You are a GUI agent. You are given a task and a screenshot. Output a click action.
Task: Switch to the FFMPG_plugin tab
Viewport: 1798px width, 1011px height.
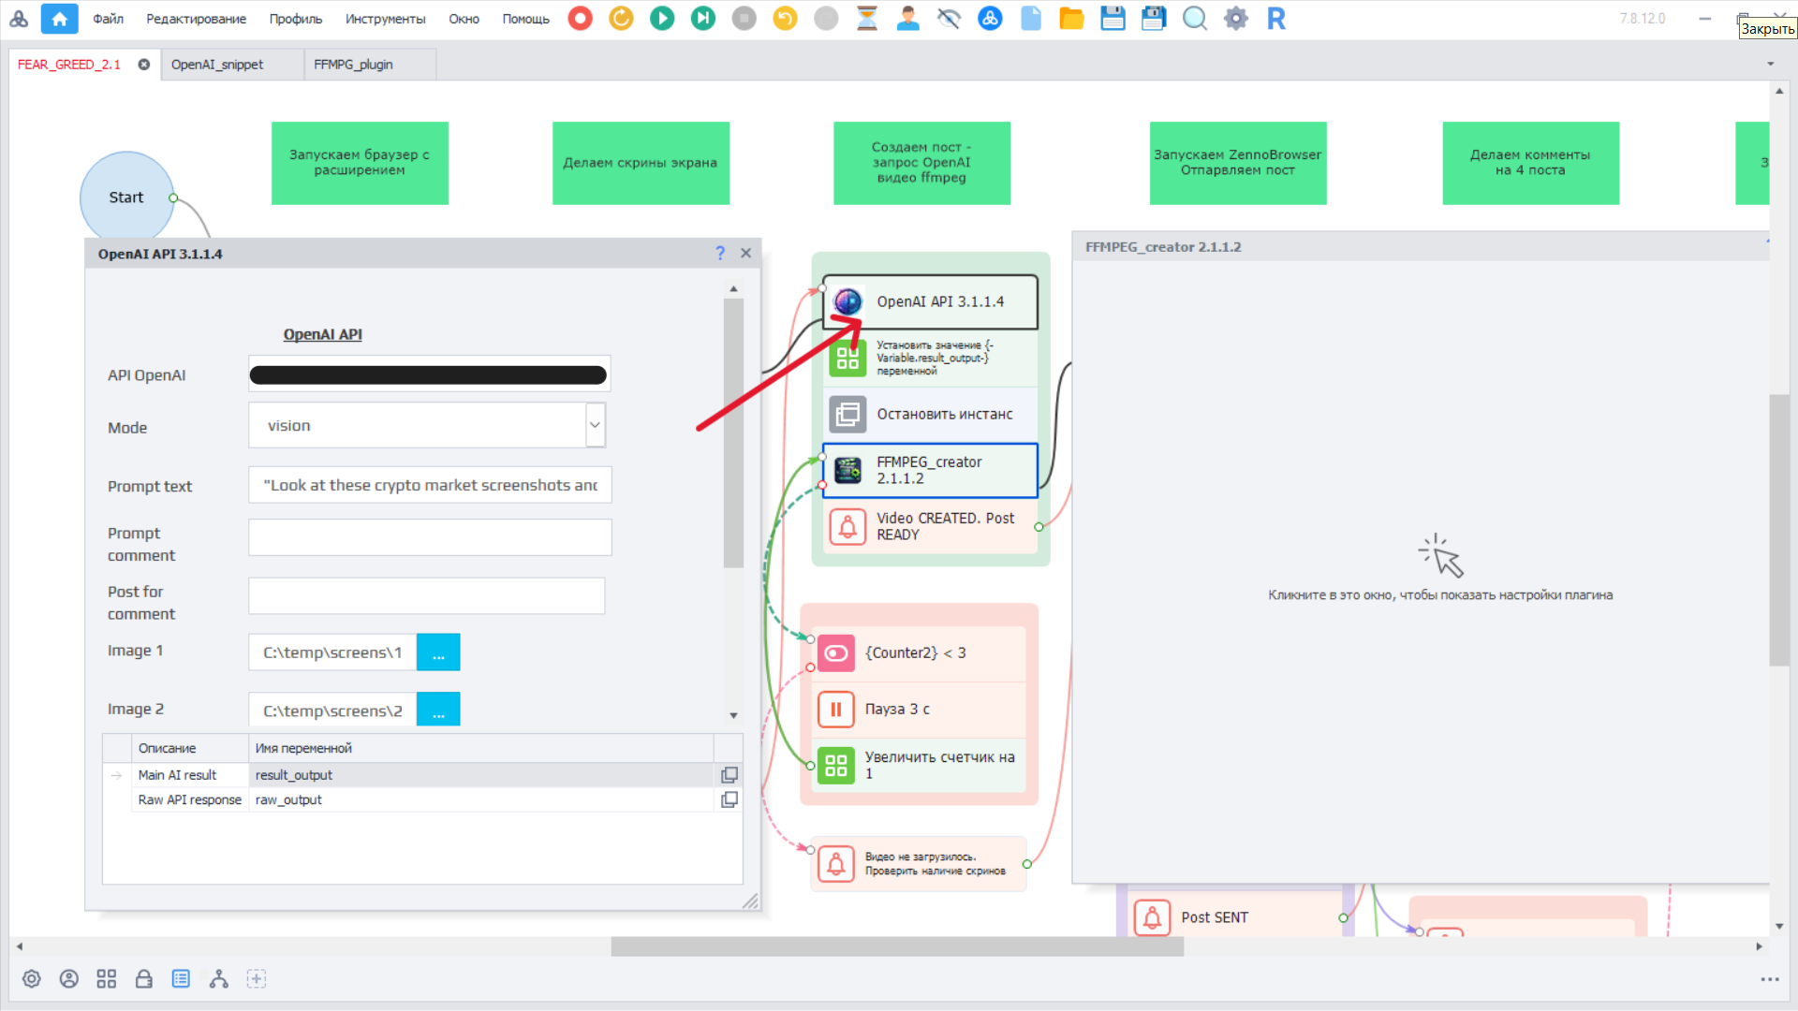(x=353, y=65)
